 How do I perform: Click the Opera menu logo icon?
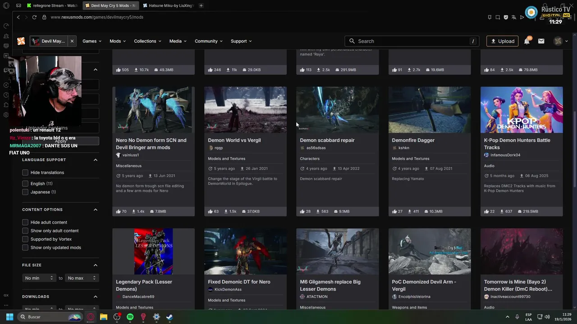tap(6, 5)
